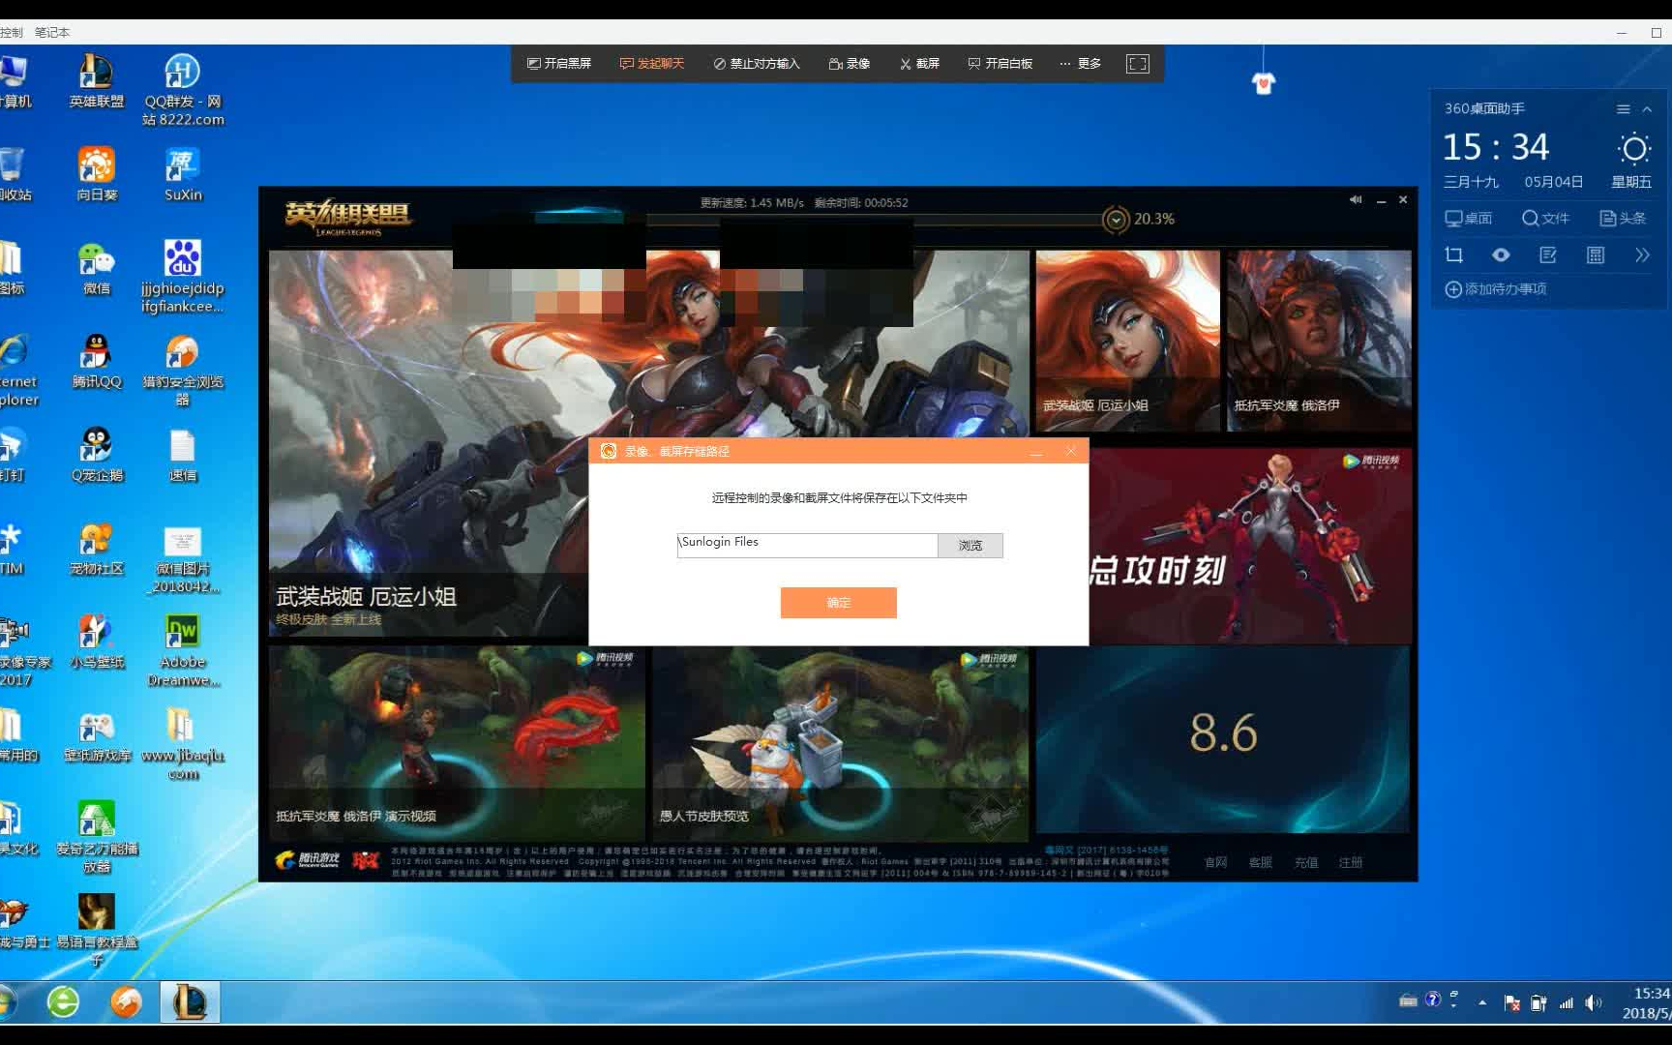Expand the round arrow beside 20.3%

tap(1116, 220)
